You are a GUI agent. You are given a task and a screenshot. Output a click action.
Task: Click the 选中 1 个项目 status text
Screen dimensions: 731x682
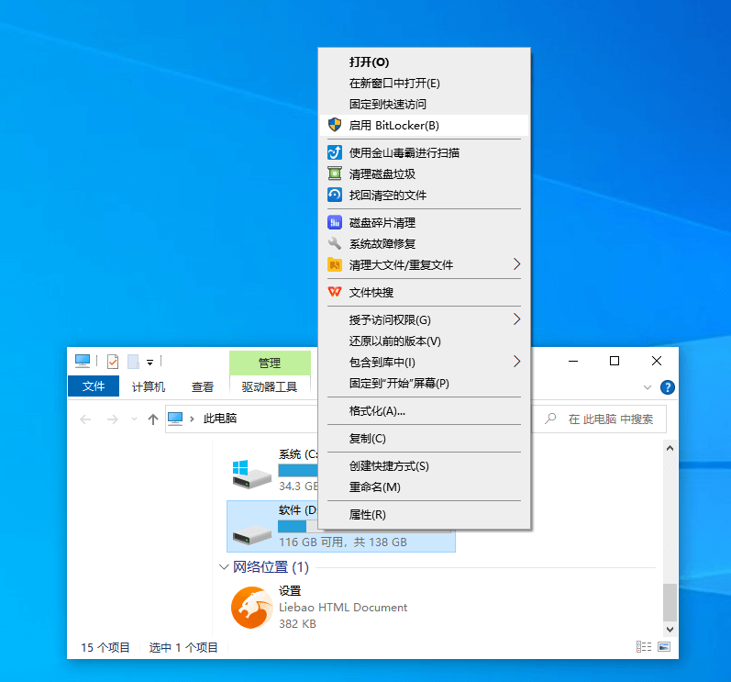(183, 647)
